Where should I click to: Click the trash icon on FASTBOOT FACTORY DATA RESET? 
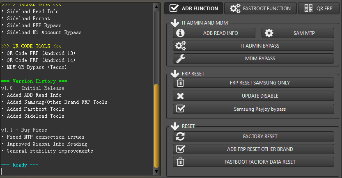click(180, 162)
